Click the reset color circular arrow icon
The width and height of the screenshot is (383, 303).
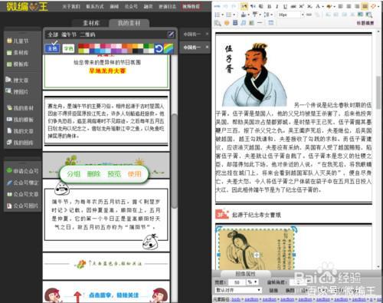(159, 48)
